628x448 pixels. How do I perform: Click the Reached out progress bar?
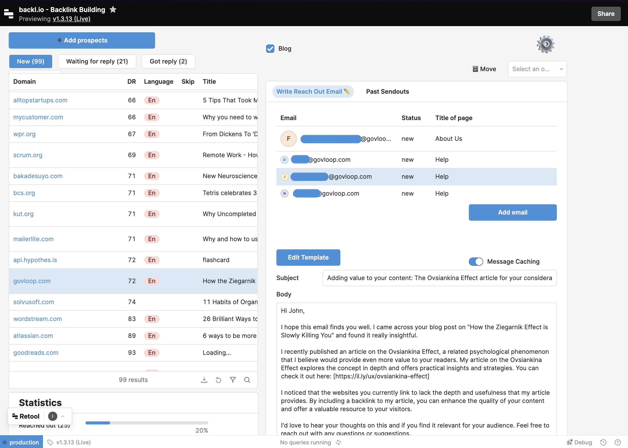click(x=147, y=423)
